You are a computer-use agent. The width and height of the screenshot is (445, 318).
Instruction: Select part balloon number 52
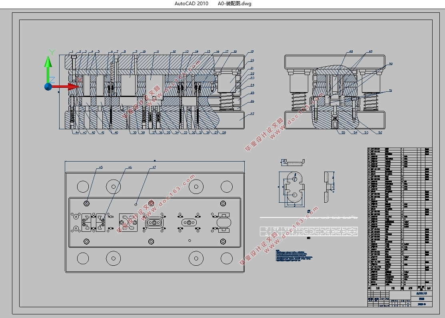click(x=380, y=132)
